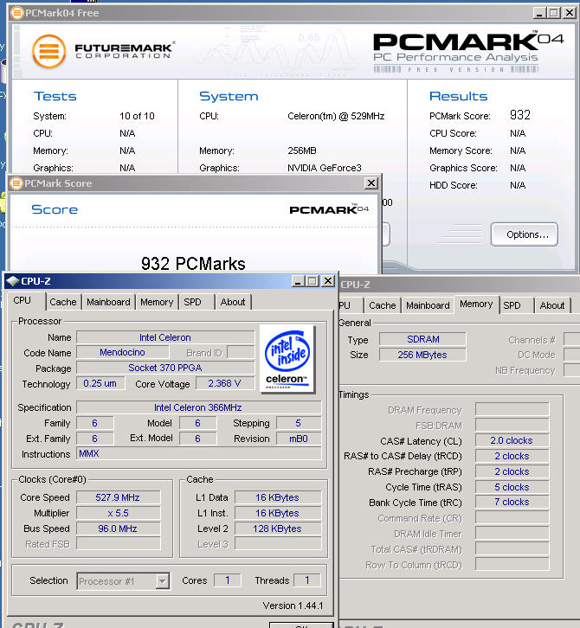Click the L1 Data 16 KBytes value

click(x=277, y=497)
